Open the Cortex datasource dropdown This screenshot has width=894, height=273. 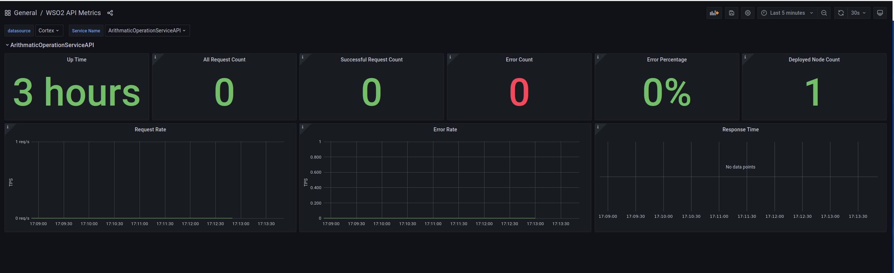pyautogui.click(x=49, y=31)
